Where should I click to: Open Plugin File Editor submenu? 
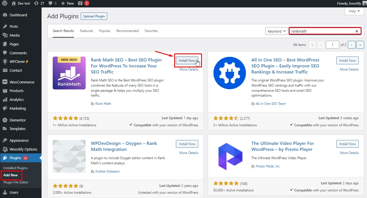click(16, 182)
